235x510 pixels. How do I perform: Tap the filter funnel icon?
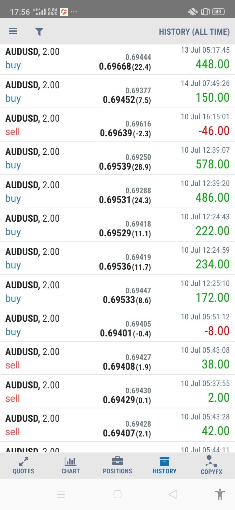39,31
